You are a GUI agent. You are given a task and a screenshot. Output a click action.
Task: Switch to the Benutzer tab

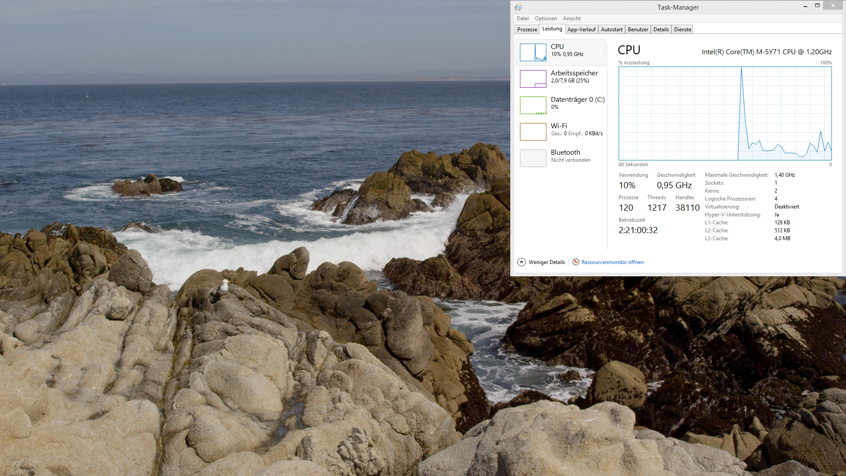click(638, 30)
